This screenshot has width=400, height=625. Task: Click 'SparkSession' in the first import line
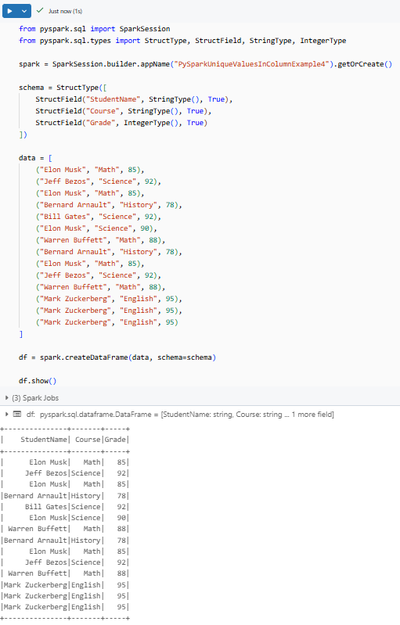point(145,29)
